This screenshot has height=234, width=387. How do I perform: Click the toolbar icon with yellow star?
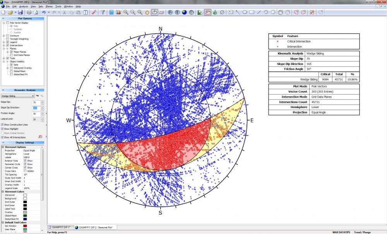[312, 12]
